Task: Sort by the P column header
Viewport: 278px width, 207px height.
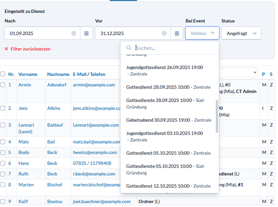Action: pyautogui.click(x=264, y=74)
